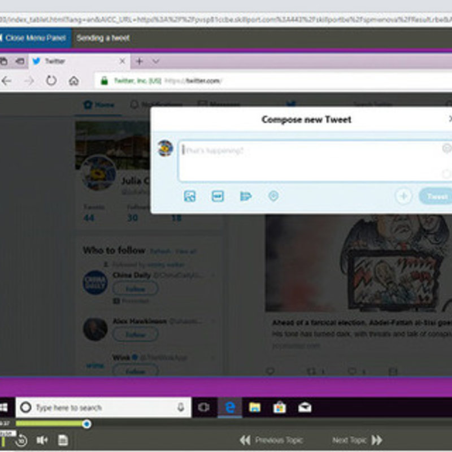
Task: Open the Windows Start menu
Action: [x=3, y=407]
